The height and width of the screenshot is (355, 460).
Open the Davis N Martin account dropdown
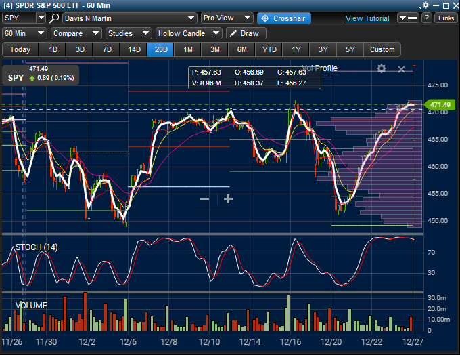tap(129, 18)
